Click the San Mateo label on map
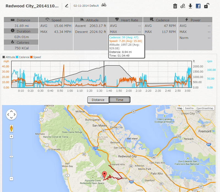Screen dimensions: 220x192 coord(100,126)
